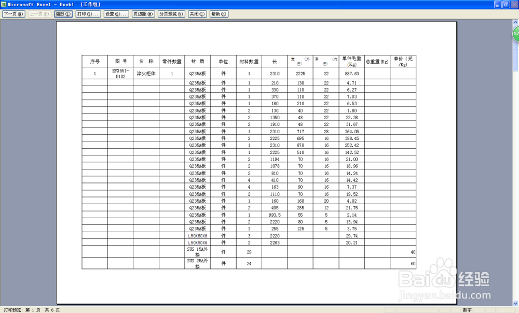Click header cell 图 号
Image resolution: width=519 pixels, height=313 pixels.
pyautogui.click(x=120, y=62)
